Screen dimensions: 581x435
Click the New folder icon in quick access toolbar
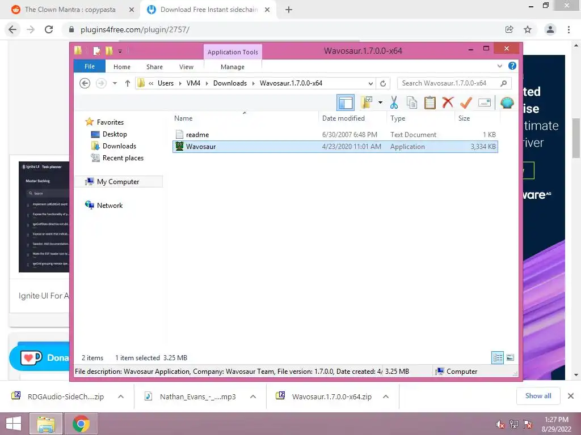[x=109, y=51]
